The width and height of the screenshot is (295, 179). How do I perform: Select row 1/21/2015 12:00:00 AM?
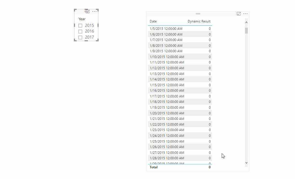point(180,119)
